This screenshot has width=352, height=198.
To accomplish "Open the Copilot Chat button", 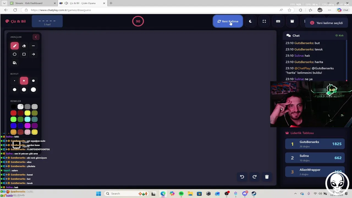I will pos(343,10).
